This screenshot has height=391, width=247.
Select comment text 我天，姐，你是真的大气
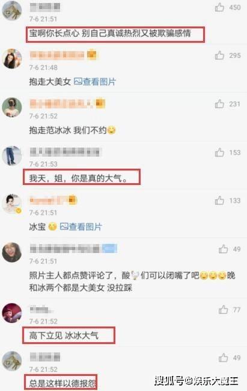[78, 178]
